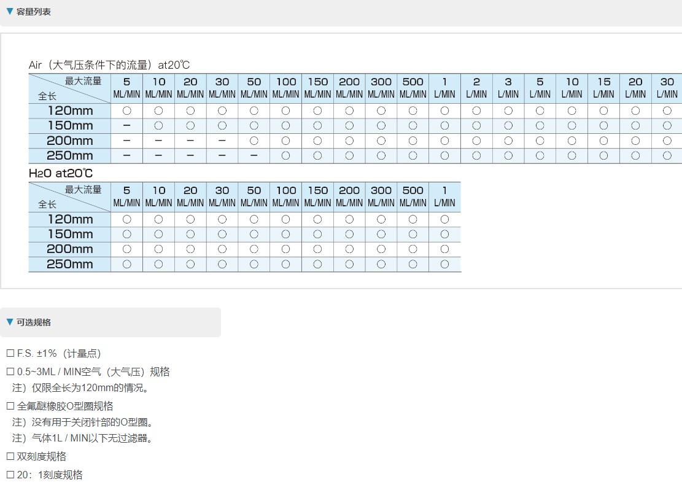Select the 150mm row label in H2O table
This screenshot has height=482, width=682.
(x=70, y=234)
